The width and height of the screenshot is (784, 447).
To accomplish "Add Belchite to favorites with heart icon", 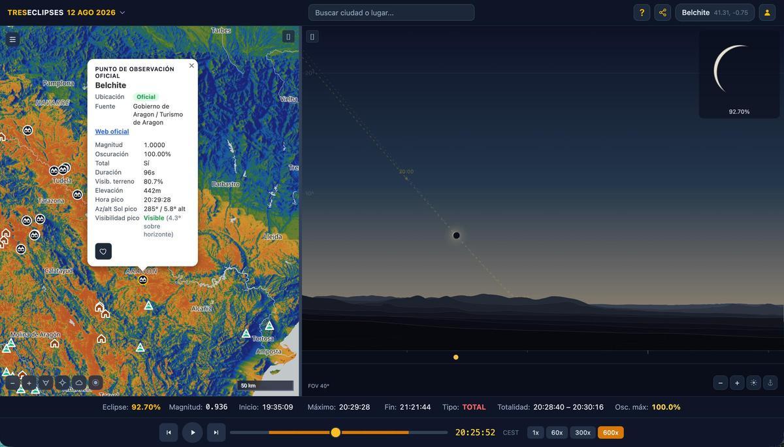I will pos(103,252).
